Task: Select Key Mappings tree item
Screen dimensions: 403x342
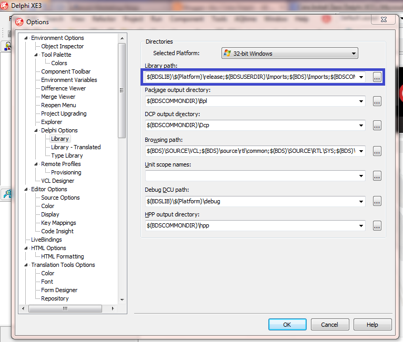Action: coord(58,223)
